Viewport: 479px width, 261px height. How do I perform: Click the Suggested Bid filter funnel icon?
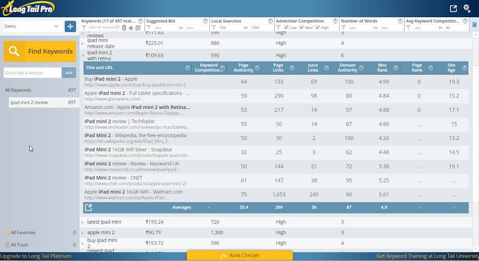[149, 28]
